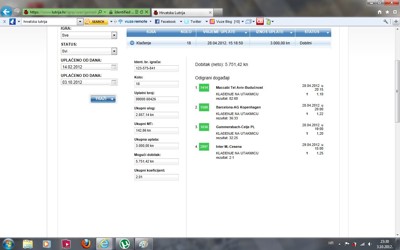Close the Hrvatska Lutrija tab

tap(210, 12)
